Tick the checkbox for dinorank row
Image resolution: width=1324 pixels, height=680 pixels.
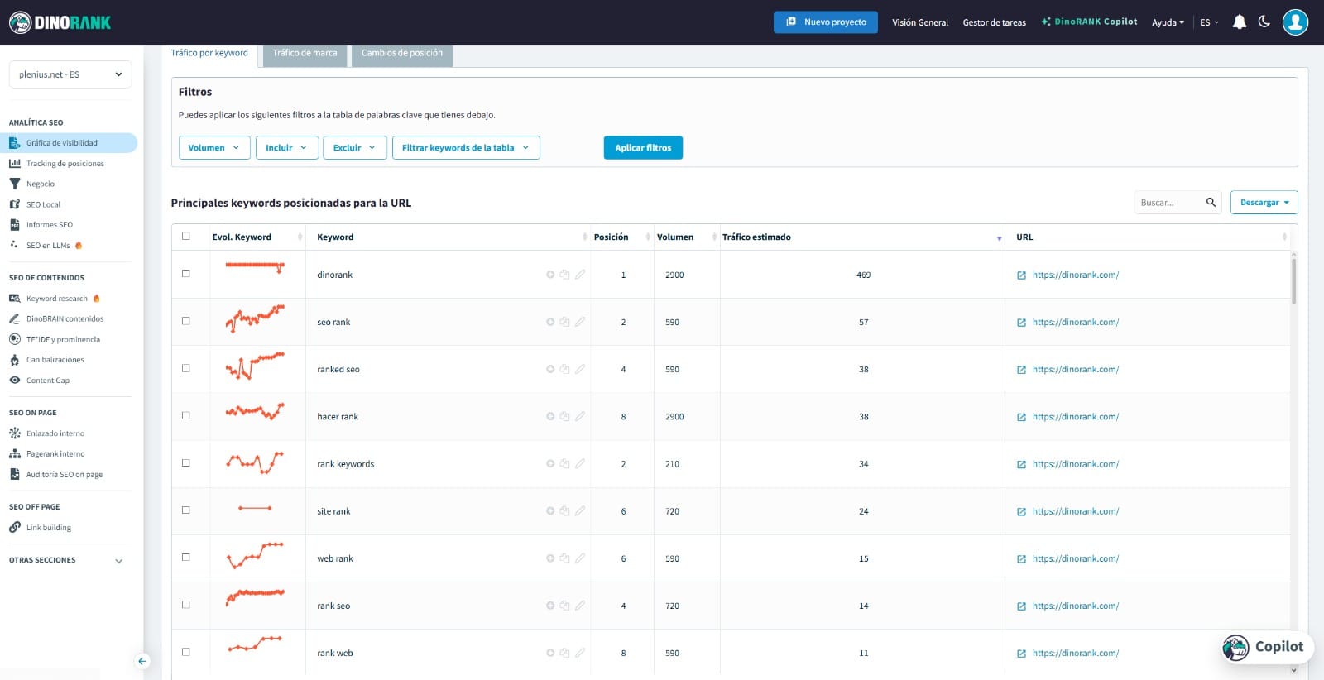point(186,274)
